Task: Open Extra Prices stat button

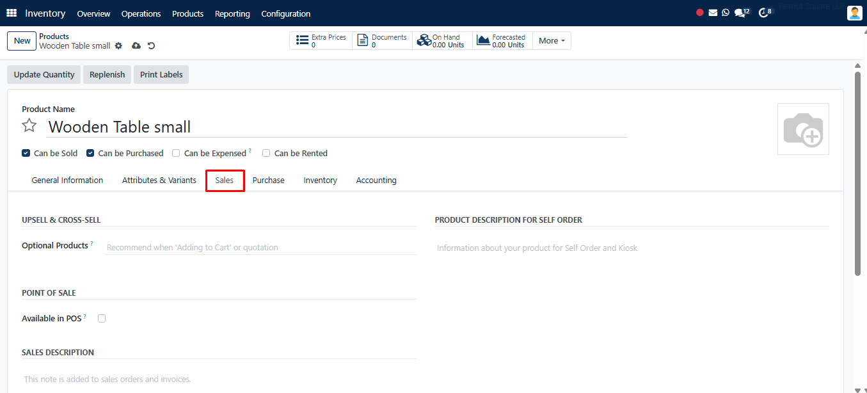Action: point(321,41)
